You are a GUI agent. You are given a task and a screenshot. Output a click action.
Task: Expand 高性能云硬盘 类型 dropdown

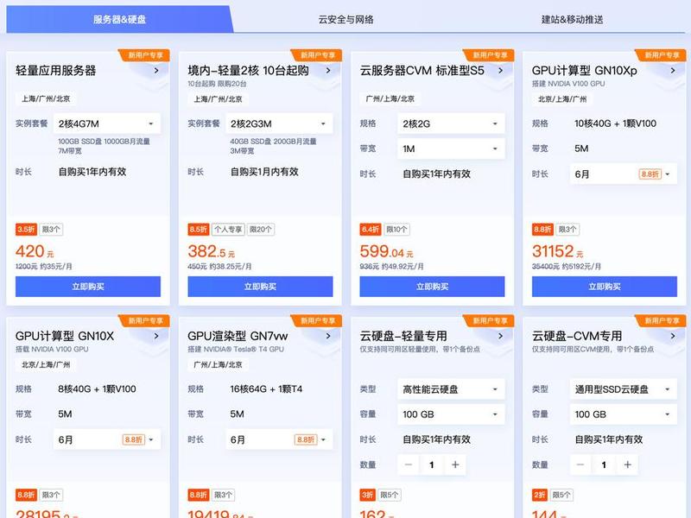click(451, 389)
